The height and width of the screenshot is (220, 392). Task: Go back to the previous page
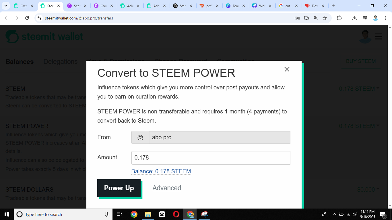(x=6, y=18)
